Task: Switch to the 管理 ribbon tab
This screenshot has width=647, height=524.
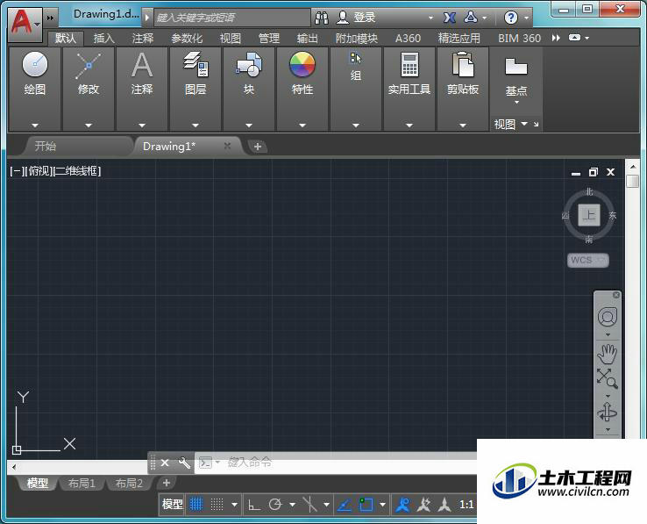Action: pos(269,39)
